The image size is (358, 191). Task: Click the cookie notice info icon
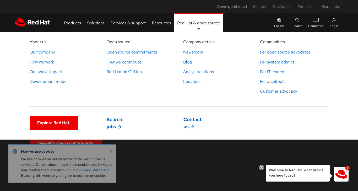(15, 151)
